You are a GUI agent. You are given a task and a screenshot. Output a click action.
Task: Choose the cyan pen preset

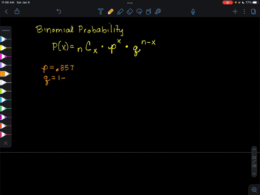coord(5,100)
